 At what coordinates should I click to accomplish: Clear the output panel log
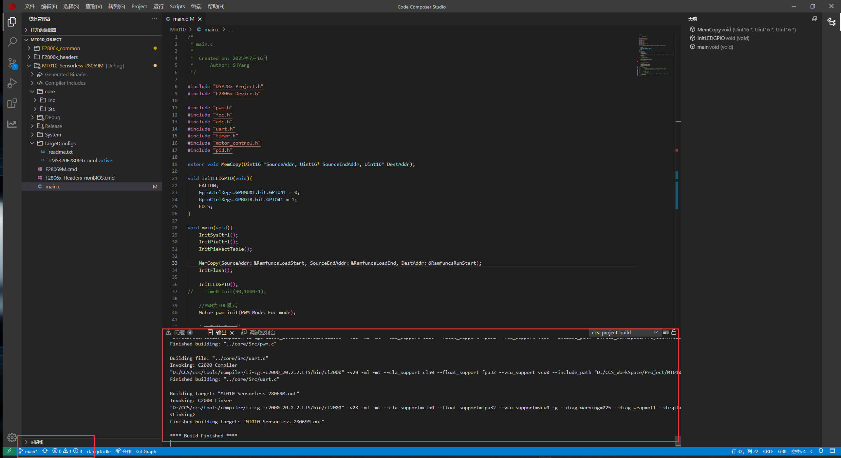pos(666,332)
